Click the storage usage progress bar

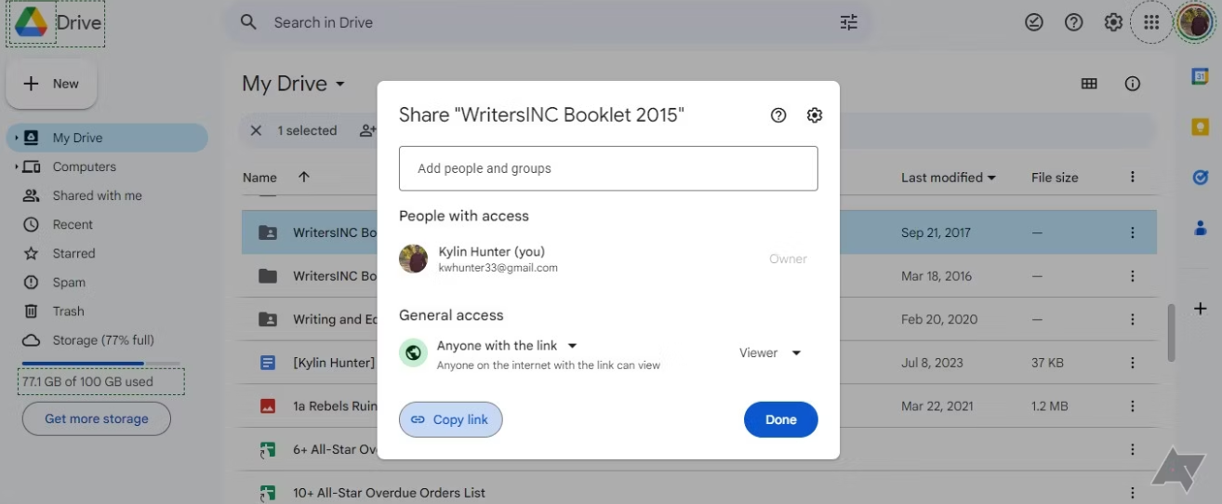point(101,364)
